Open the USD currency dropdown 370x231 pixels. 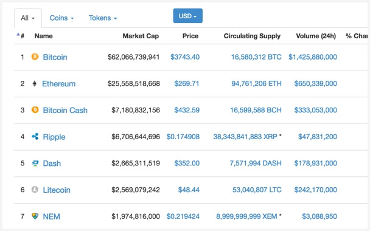tap(188, 16)
